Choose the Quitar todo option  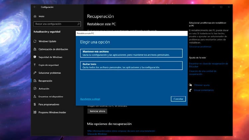pyautogui.click(x=131, y=66)
